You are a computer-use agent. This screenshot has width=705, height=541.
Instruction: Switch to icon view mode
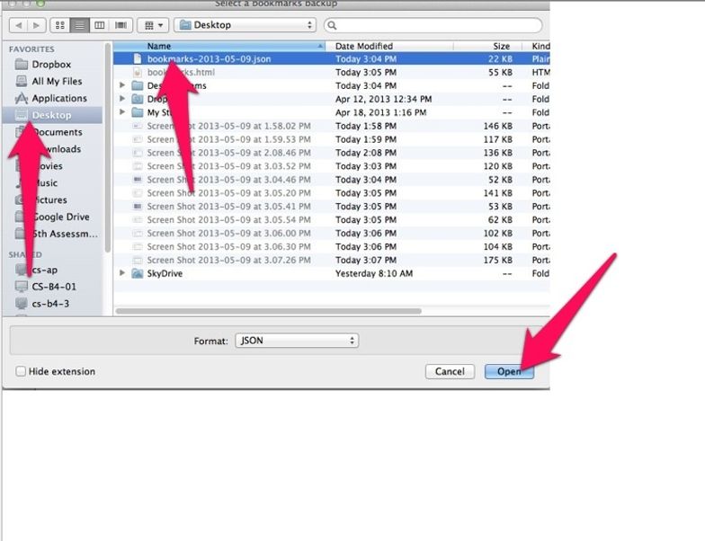pyautogui.click(x=59, y=25)
